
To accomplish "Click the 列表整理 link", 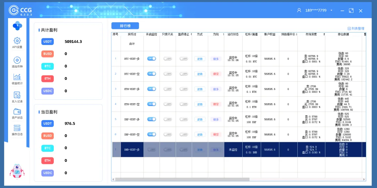I will click(356, 28).
